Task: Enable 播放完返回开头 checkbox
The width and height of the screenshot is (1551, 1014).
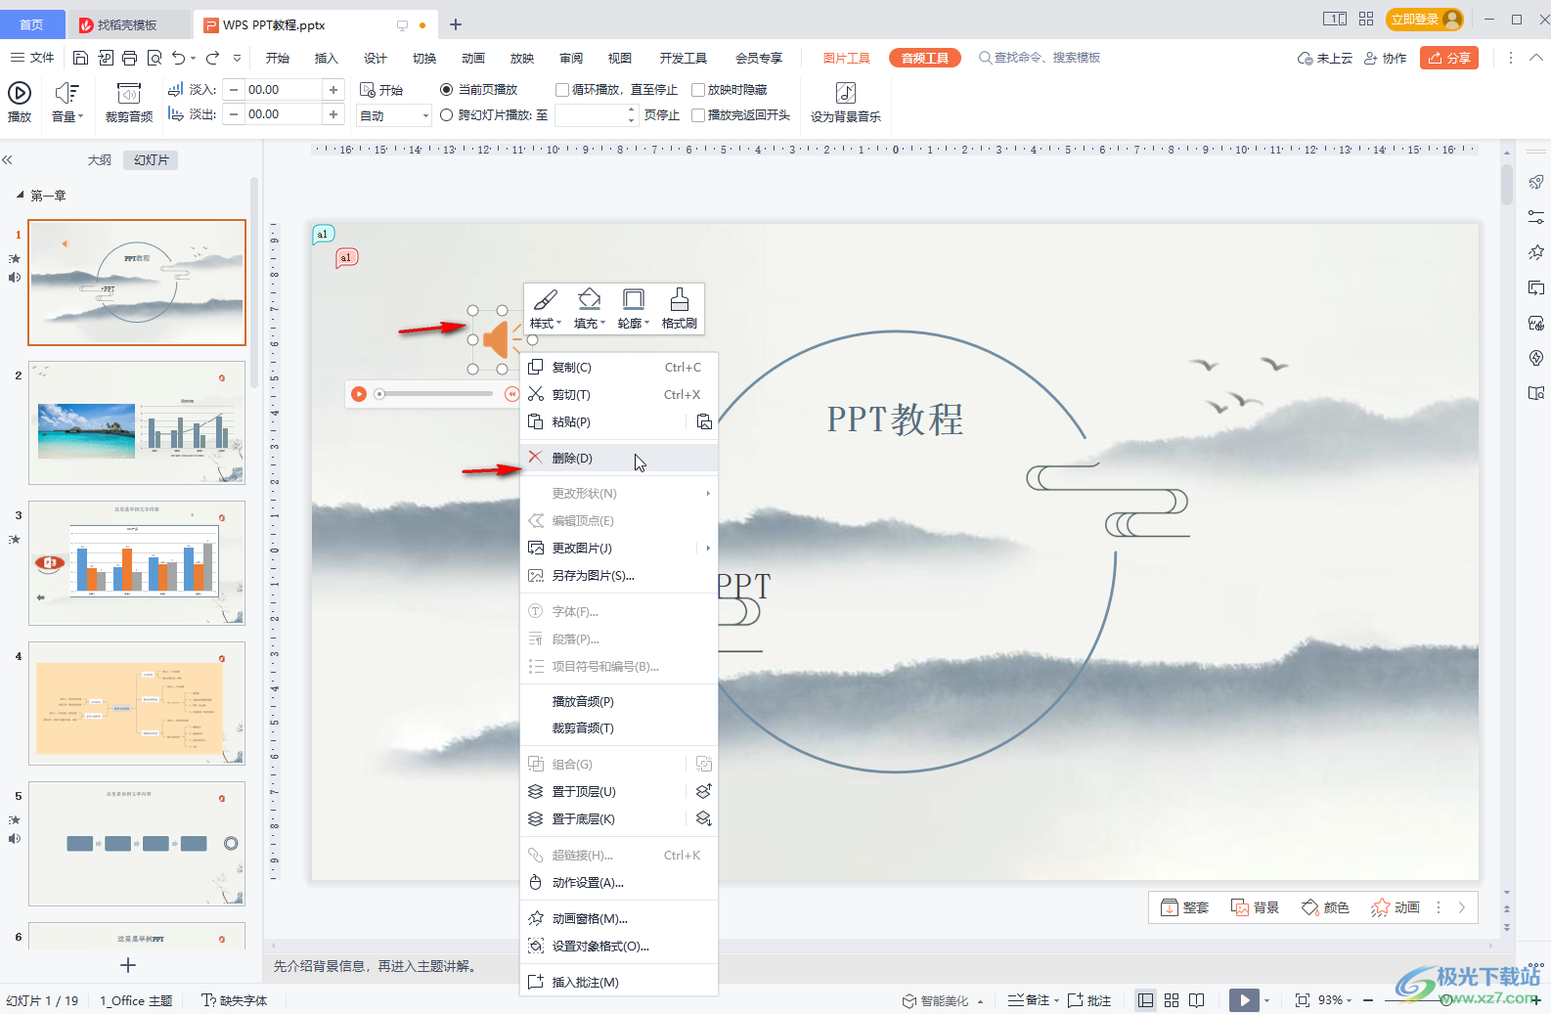Action: [x=698, y=115]
